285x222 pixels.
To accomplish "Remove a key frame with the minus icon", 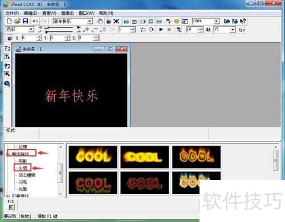I will 95,30.
